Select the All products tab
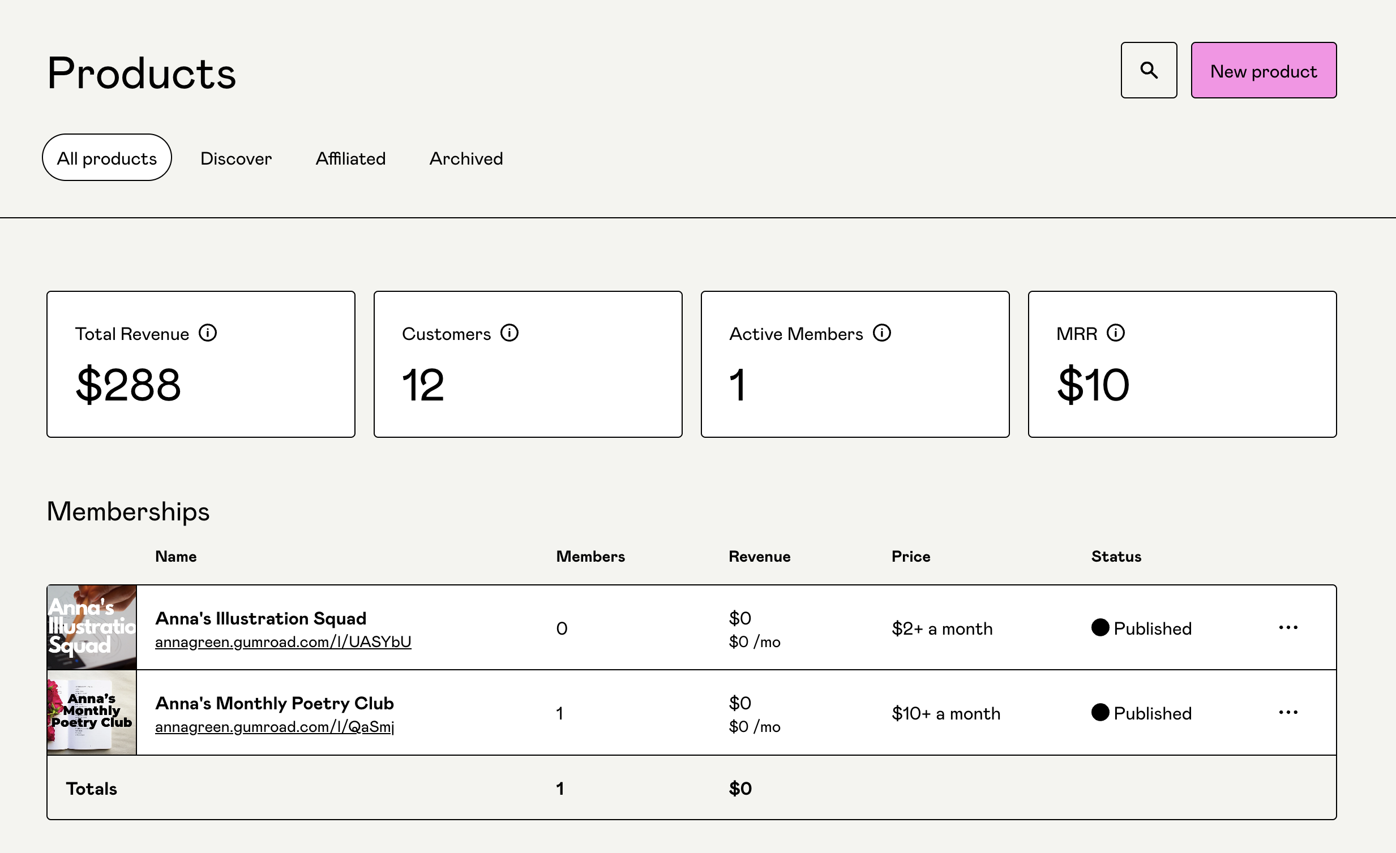 (x=106, y=158)
